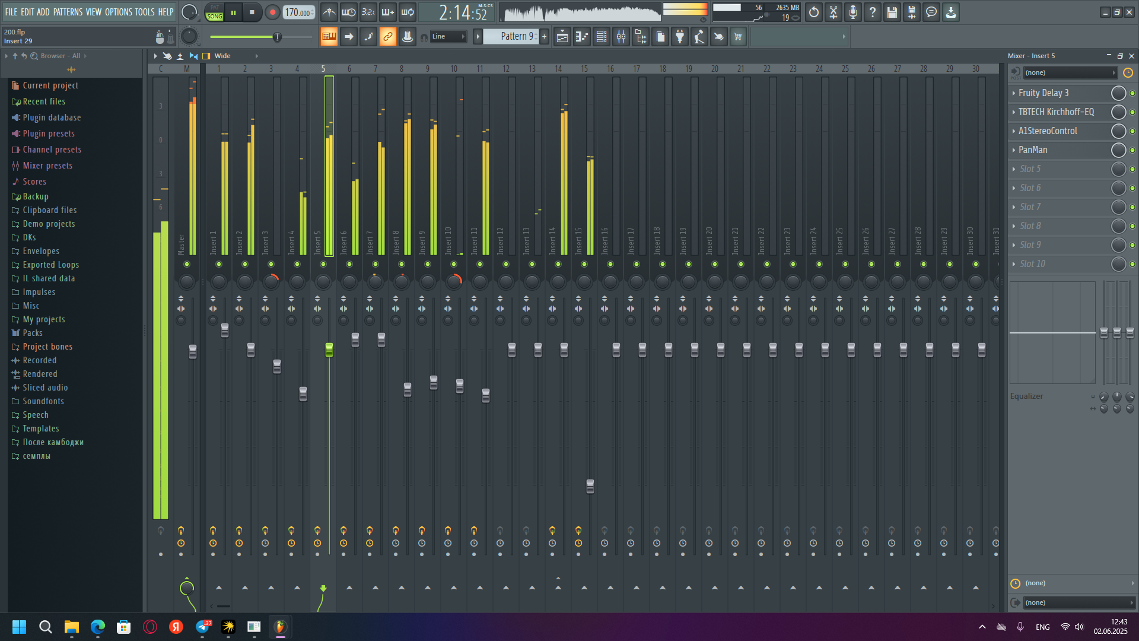Open the Plugin database folder

click(x=52, y=118)
